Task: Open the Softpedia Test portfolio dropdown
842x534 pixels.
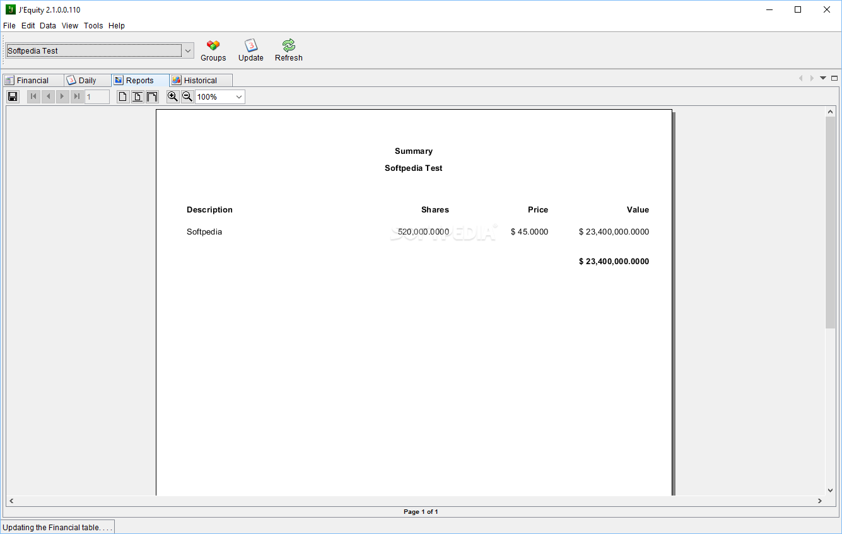Action: (x=187, y=50)
